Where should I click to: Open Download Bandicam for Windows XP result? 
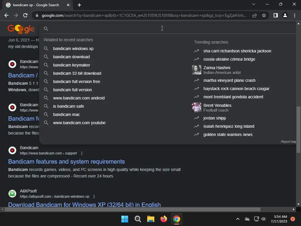click(x=84, y=205)
